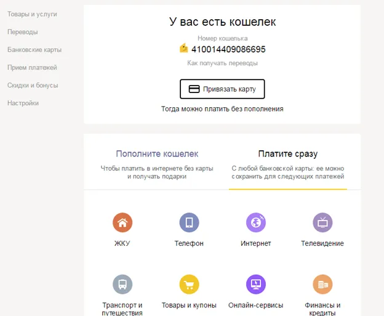Choose the Телевидение TV icon
This screenshot has height=316, width=384.
click(x=322, y=222)
